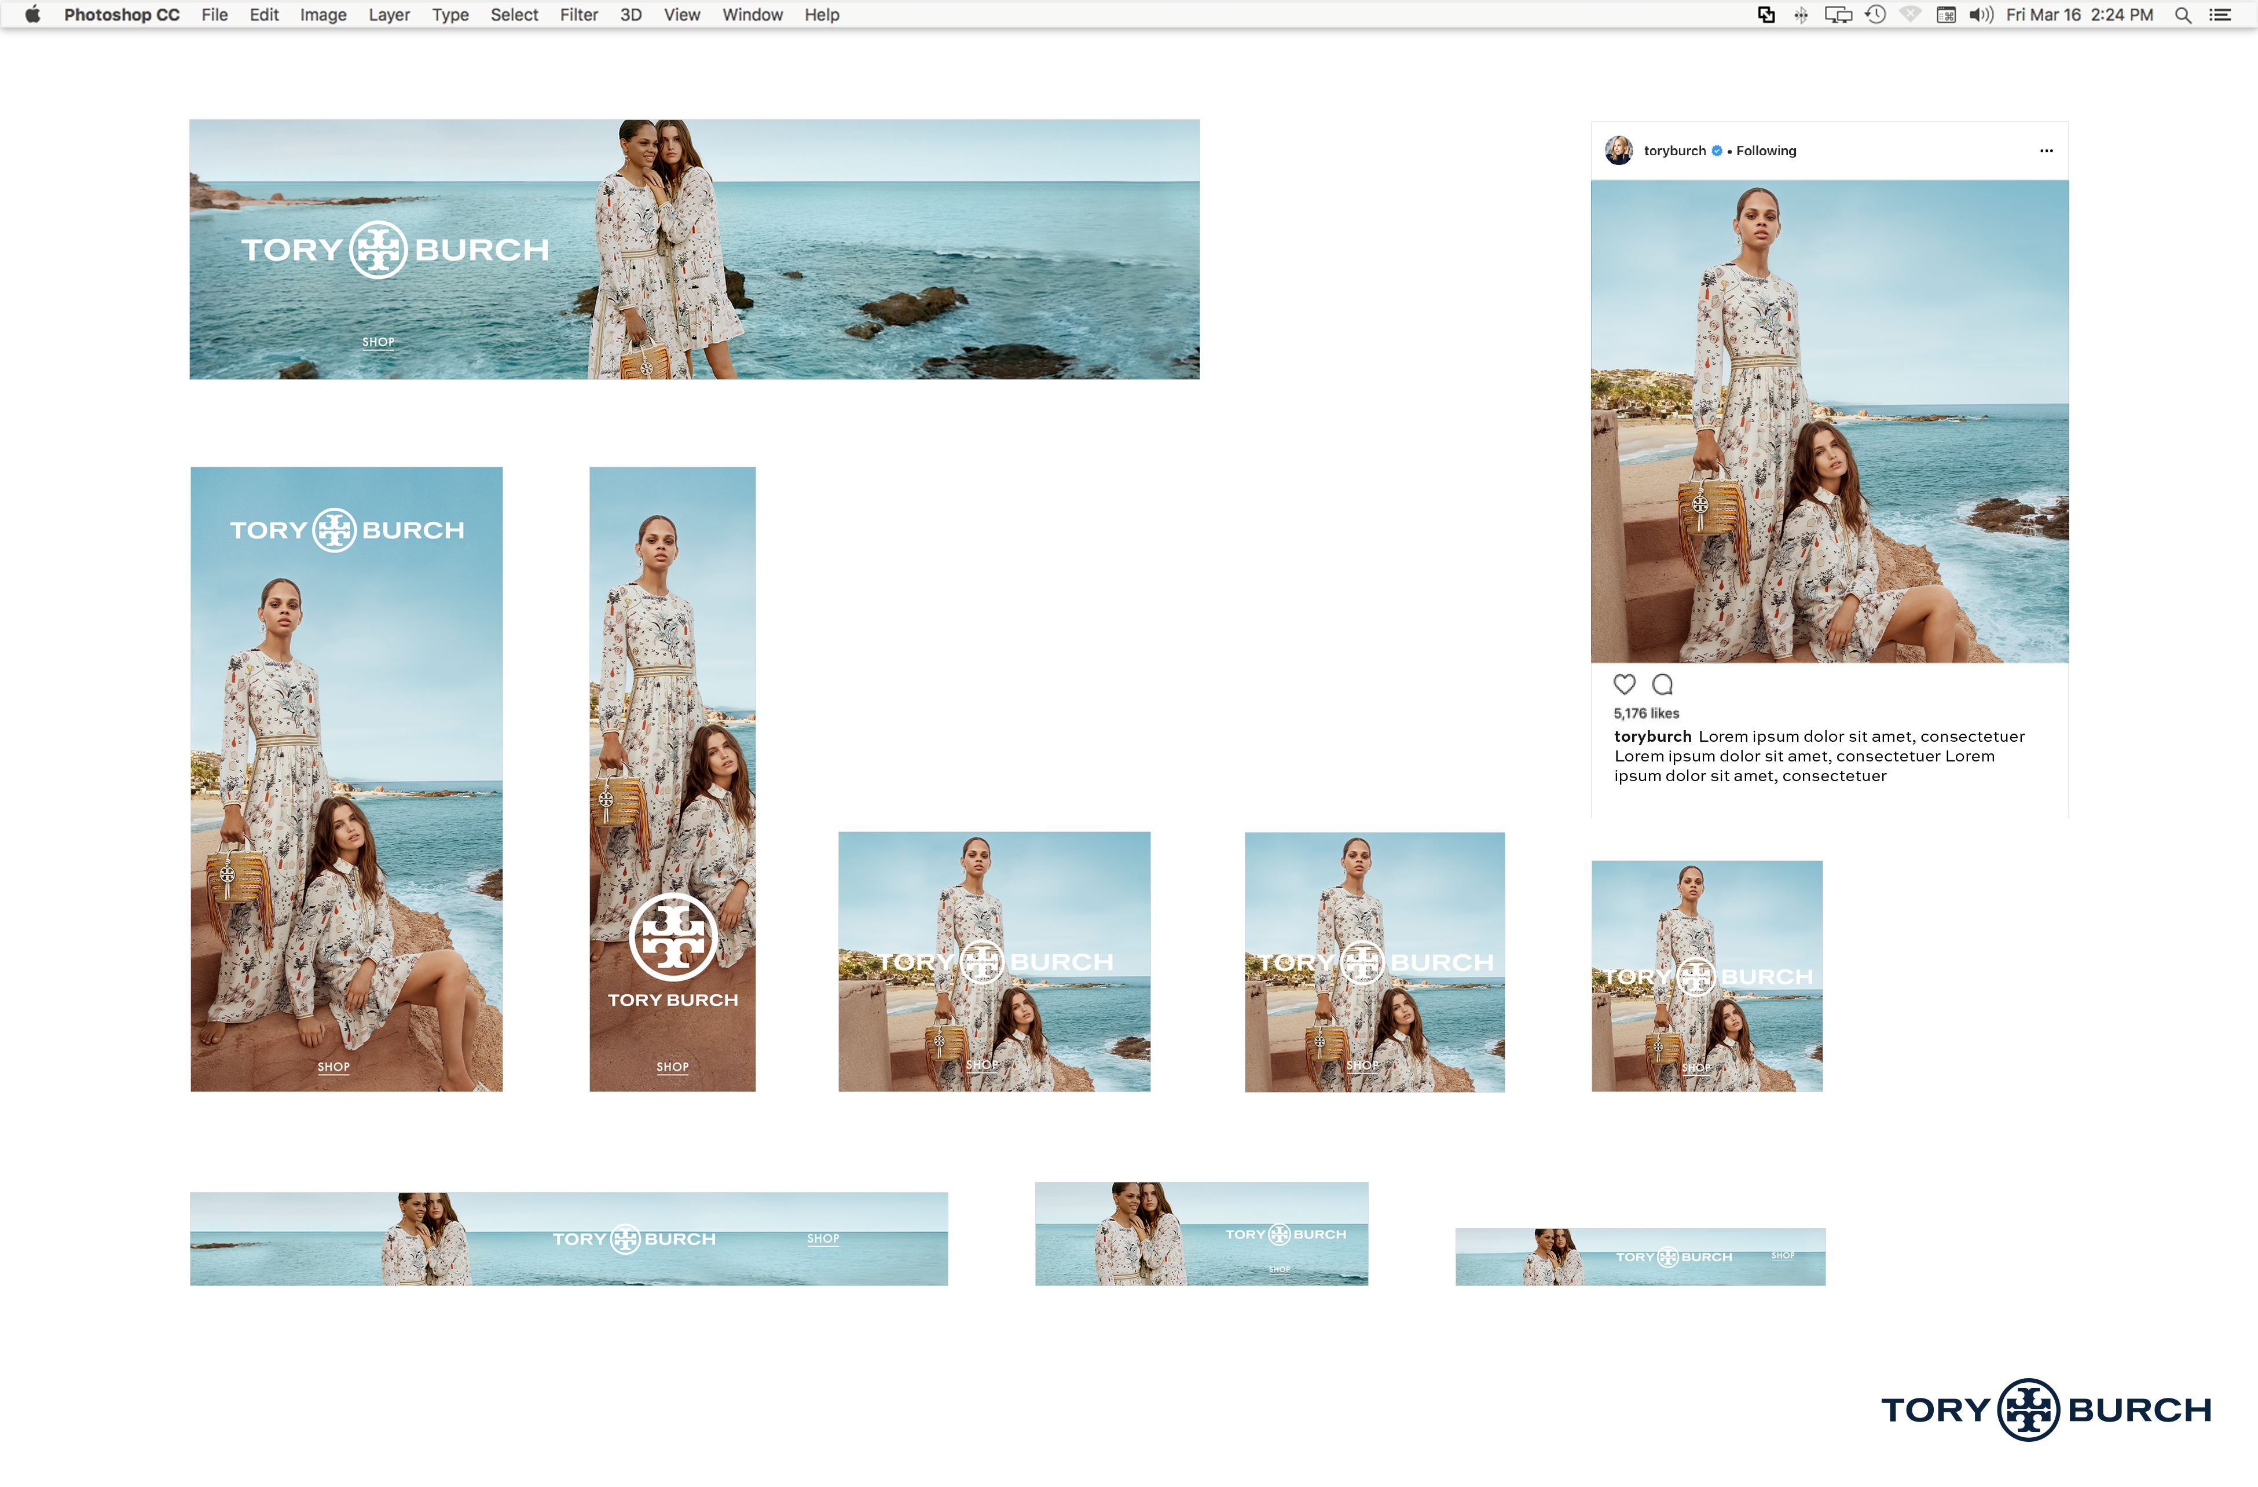Screen dimensions: 2258x1487
Task: Click the Wi-Fi disconnected status icon
Action: 1910,14
